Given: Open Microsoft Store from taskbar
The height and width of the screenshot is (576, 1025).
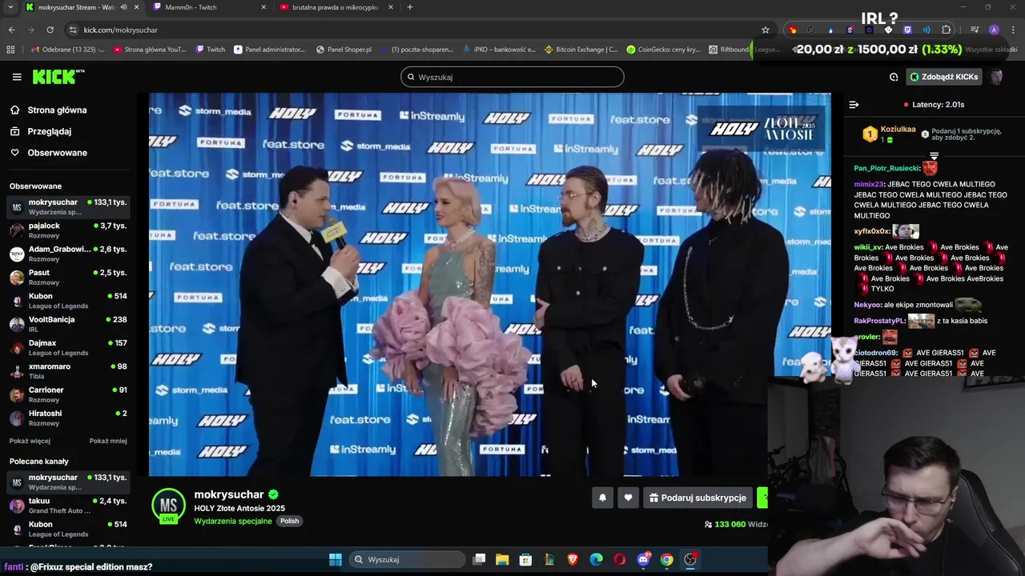Looking at the screenshot, I should coord(525,559).
